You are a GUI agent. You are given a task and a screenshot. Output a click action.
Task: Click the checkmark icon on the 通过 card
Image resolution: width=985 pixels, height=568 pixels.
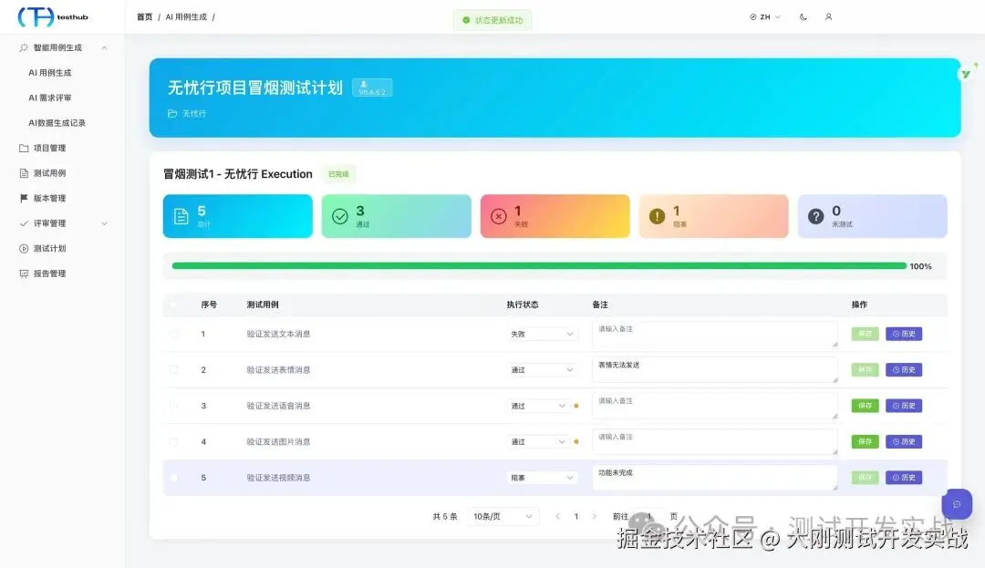click(x=340, y=216)
